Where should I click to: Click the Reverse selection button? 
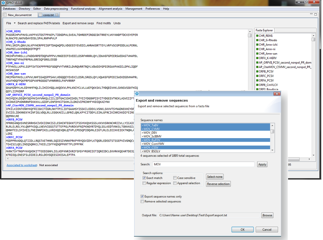click(x=218, y=184)
